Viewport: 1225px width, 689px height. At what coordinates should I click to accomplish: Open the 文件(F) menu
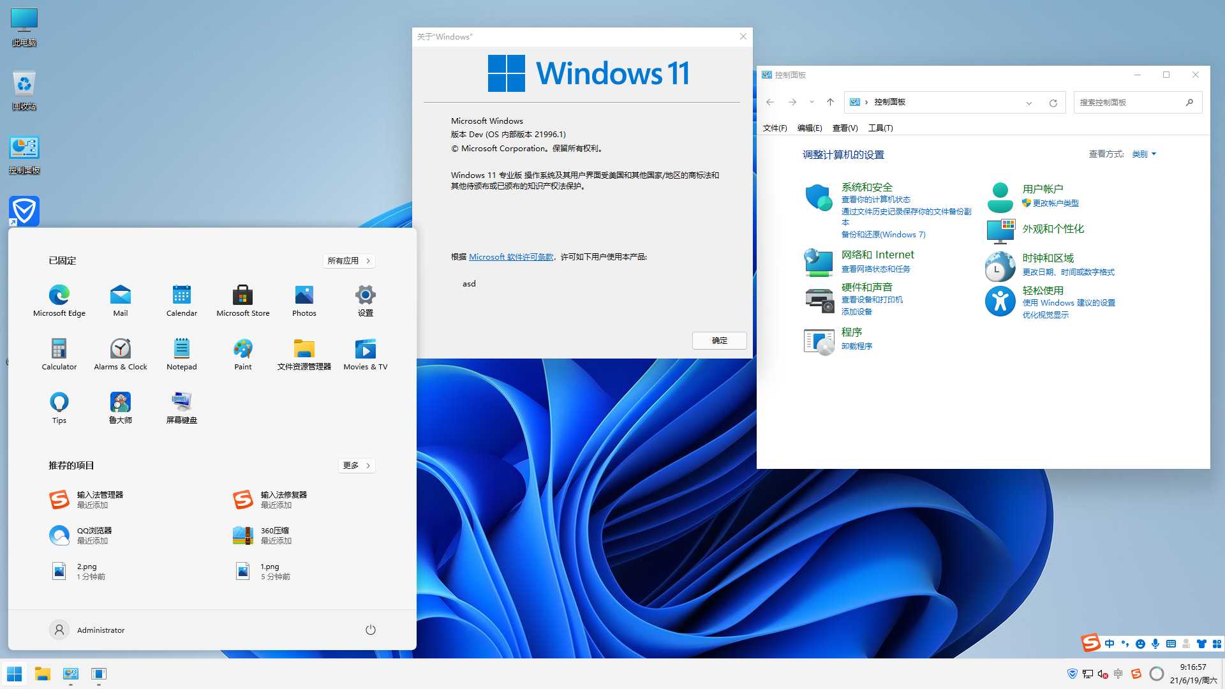(775, 128)
